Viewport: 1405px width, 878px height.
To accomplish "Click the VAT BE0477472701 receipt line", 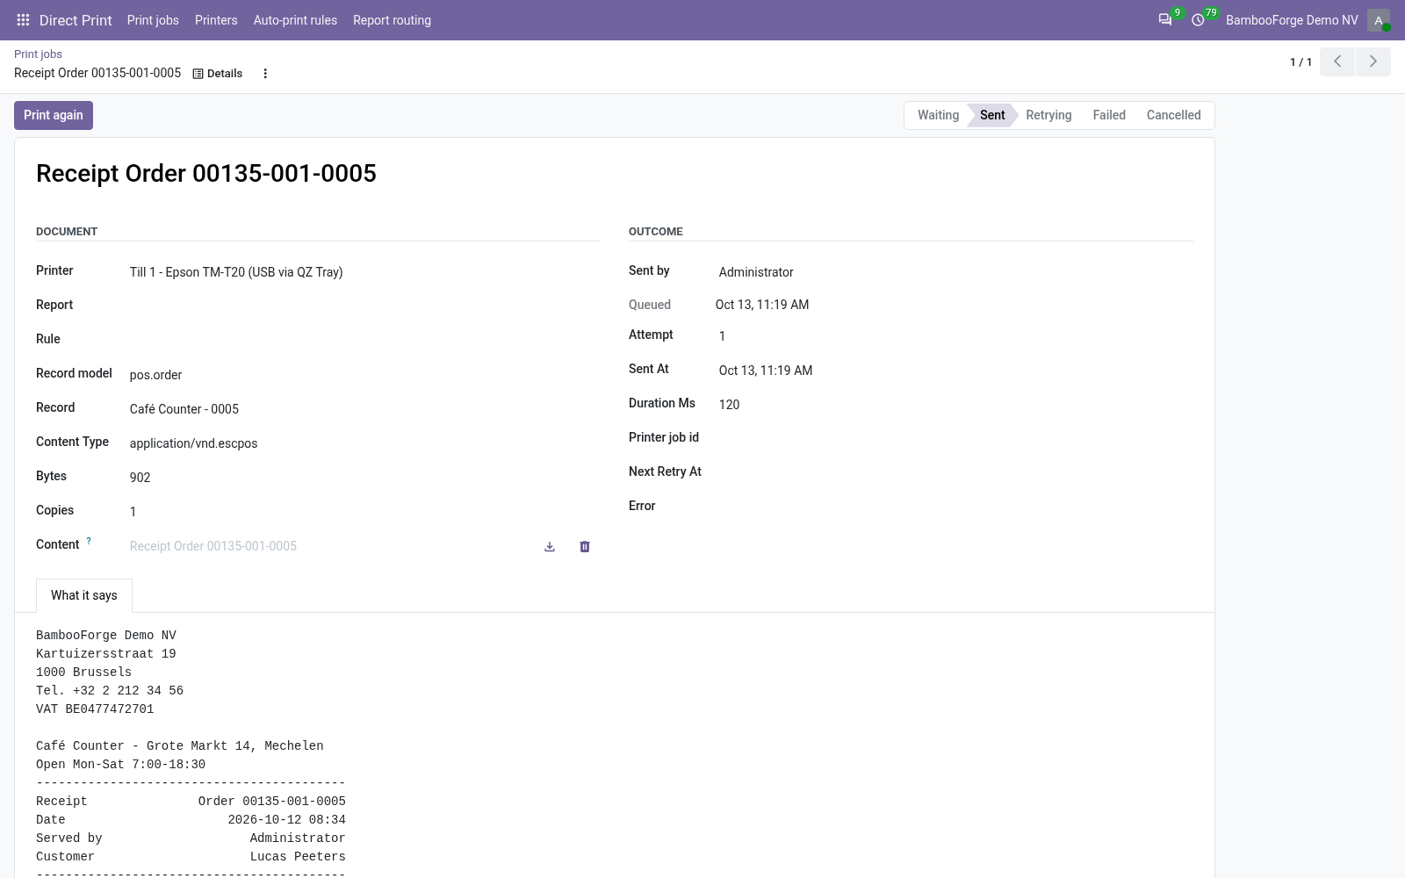I will 95,709.
